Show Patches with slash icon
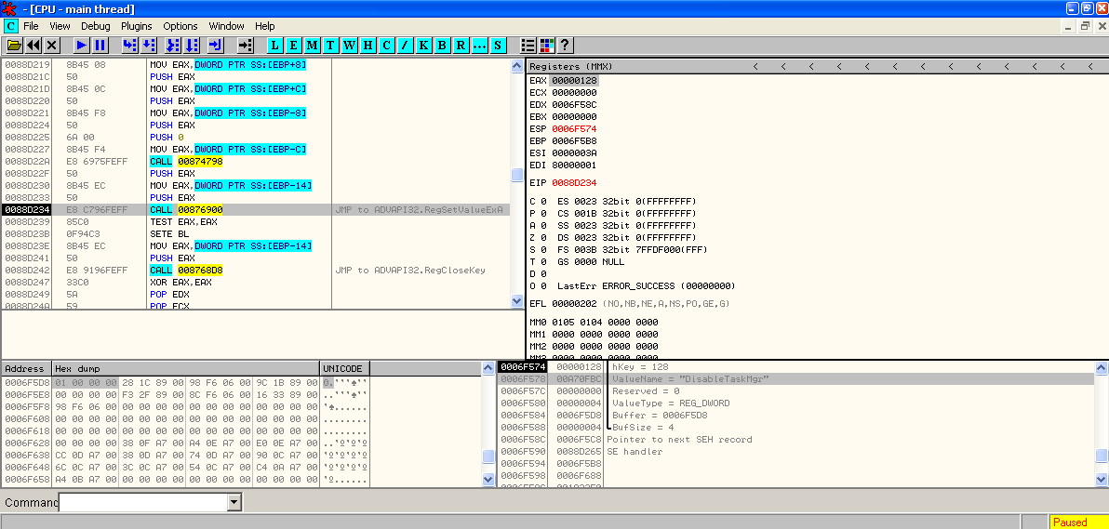The width and height of the screenshot is (1109, 529). coord(405,46)
